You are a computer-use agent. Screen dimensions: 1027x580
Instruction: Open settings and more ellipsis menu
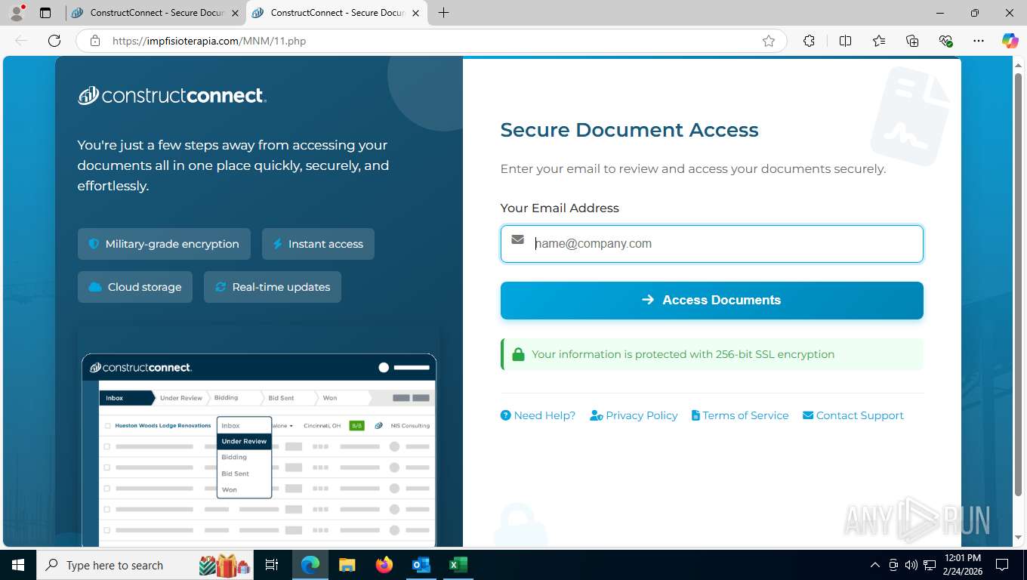click(x=979, y=41)
